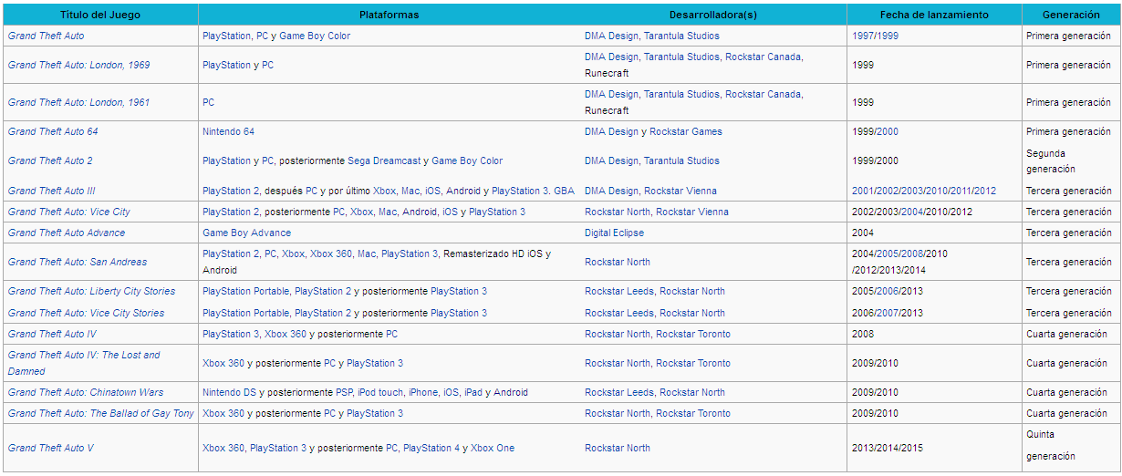Screen dimensions: 1122x476
Task: Click the Título del Juego column header
Action: [x=100, y=15]
